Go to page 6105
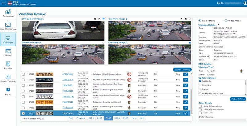247x126 pixels. (x=126, y=118)
